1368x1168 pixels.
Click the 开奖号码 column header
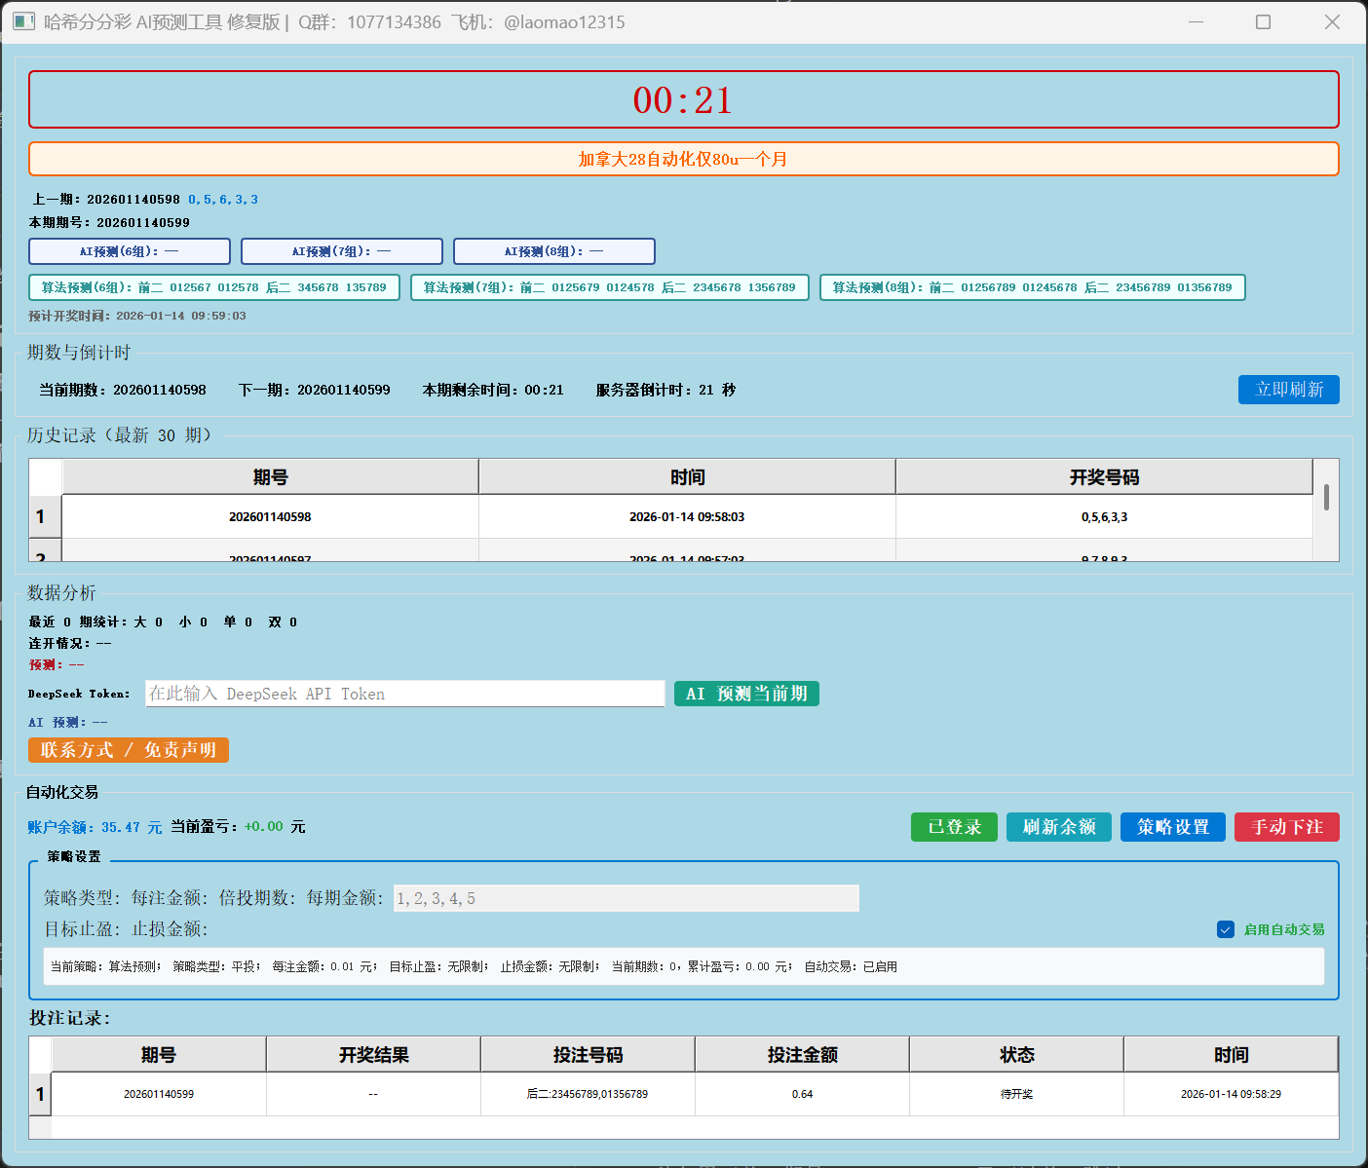coord(1104,476)
